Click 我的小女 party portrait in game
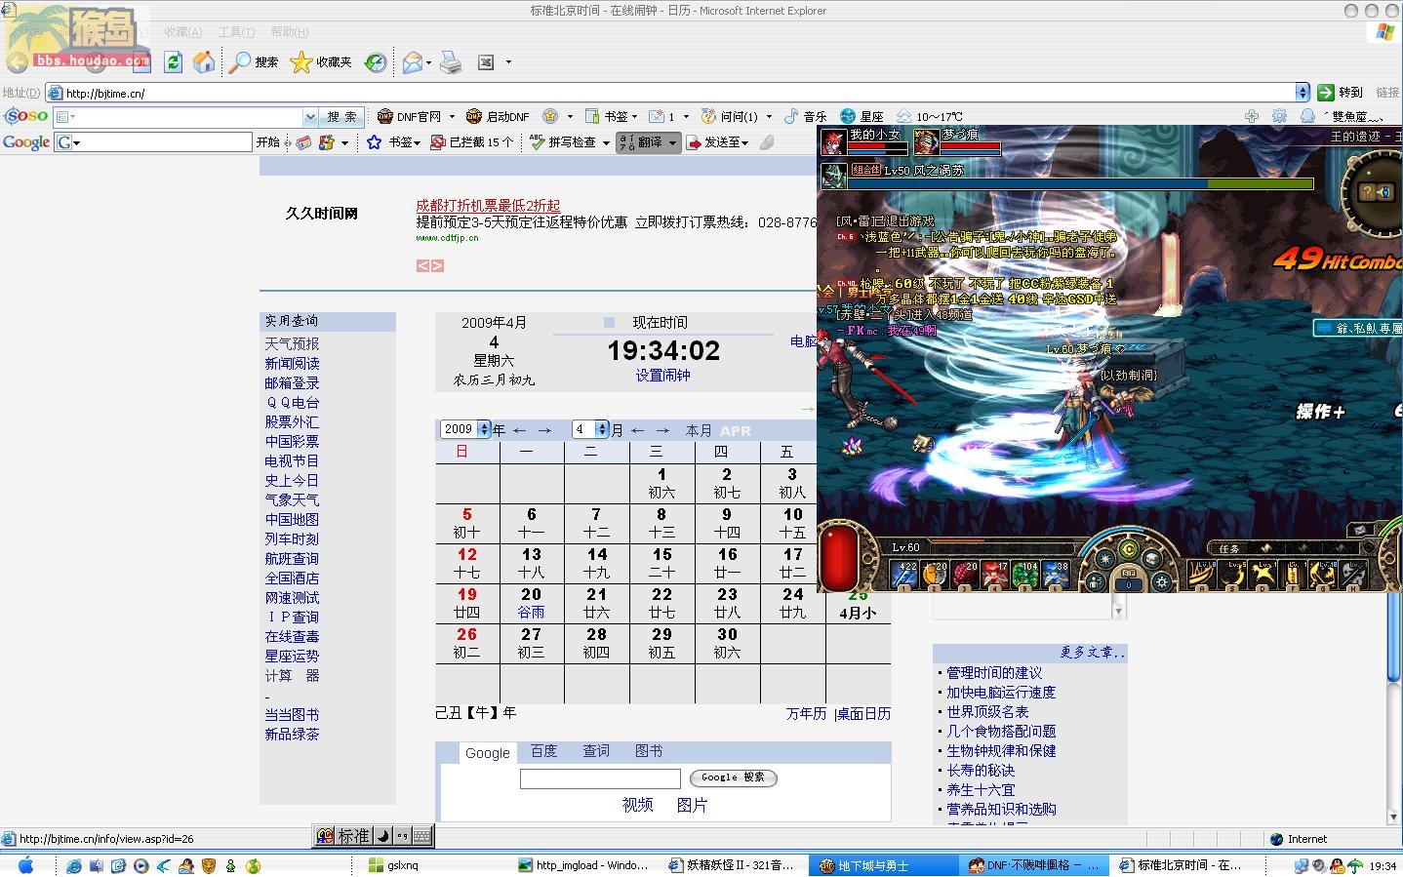 click(x=833, y=142)
